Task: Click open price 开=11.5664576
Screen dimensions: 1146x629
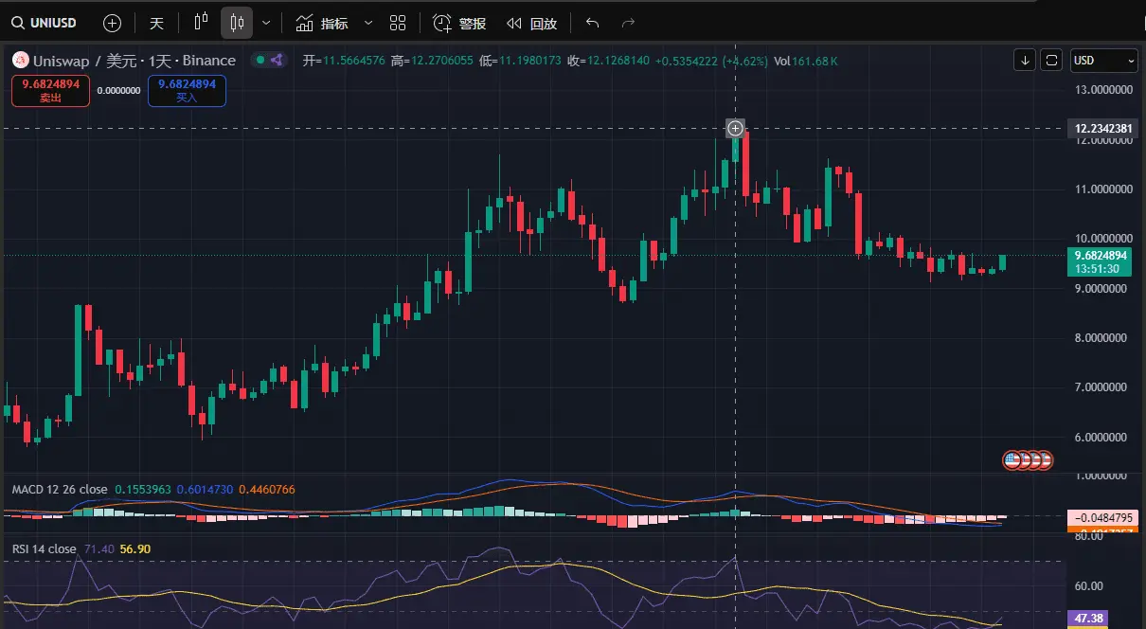Action: (x=344, y=61)
